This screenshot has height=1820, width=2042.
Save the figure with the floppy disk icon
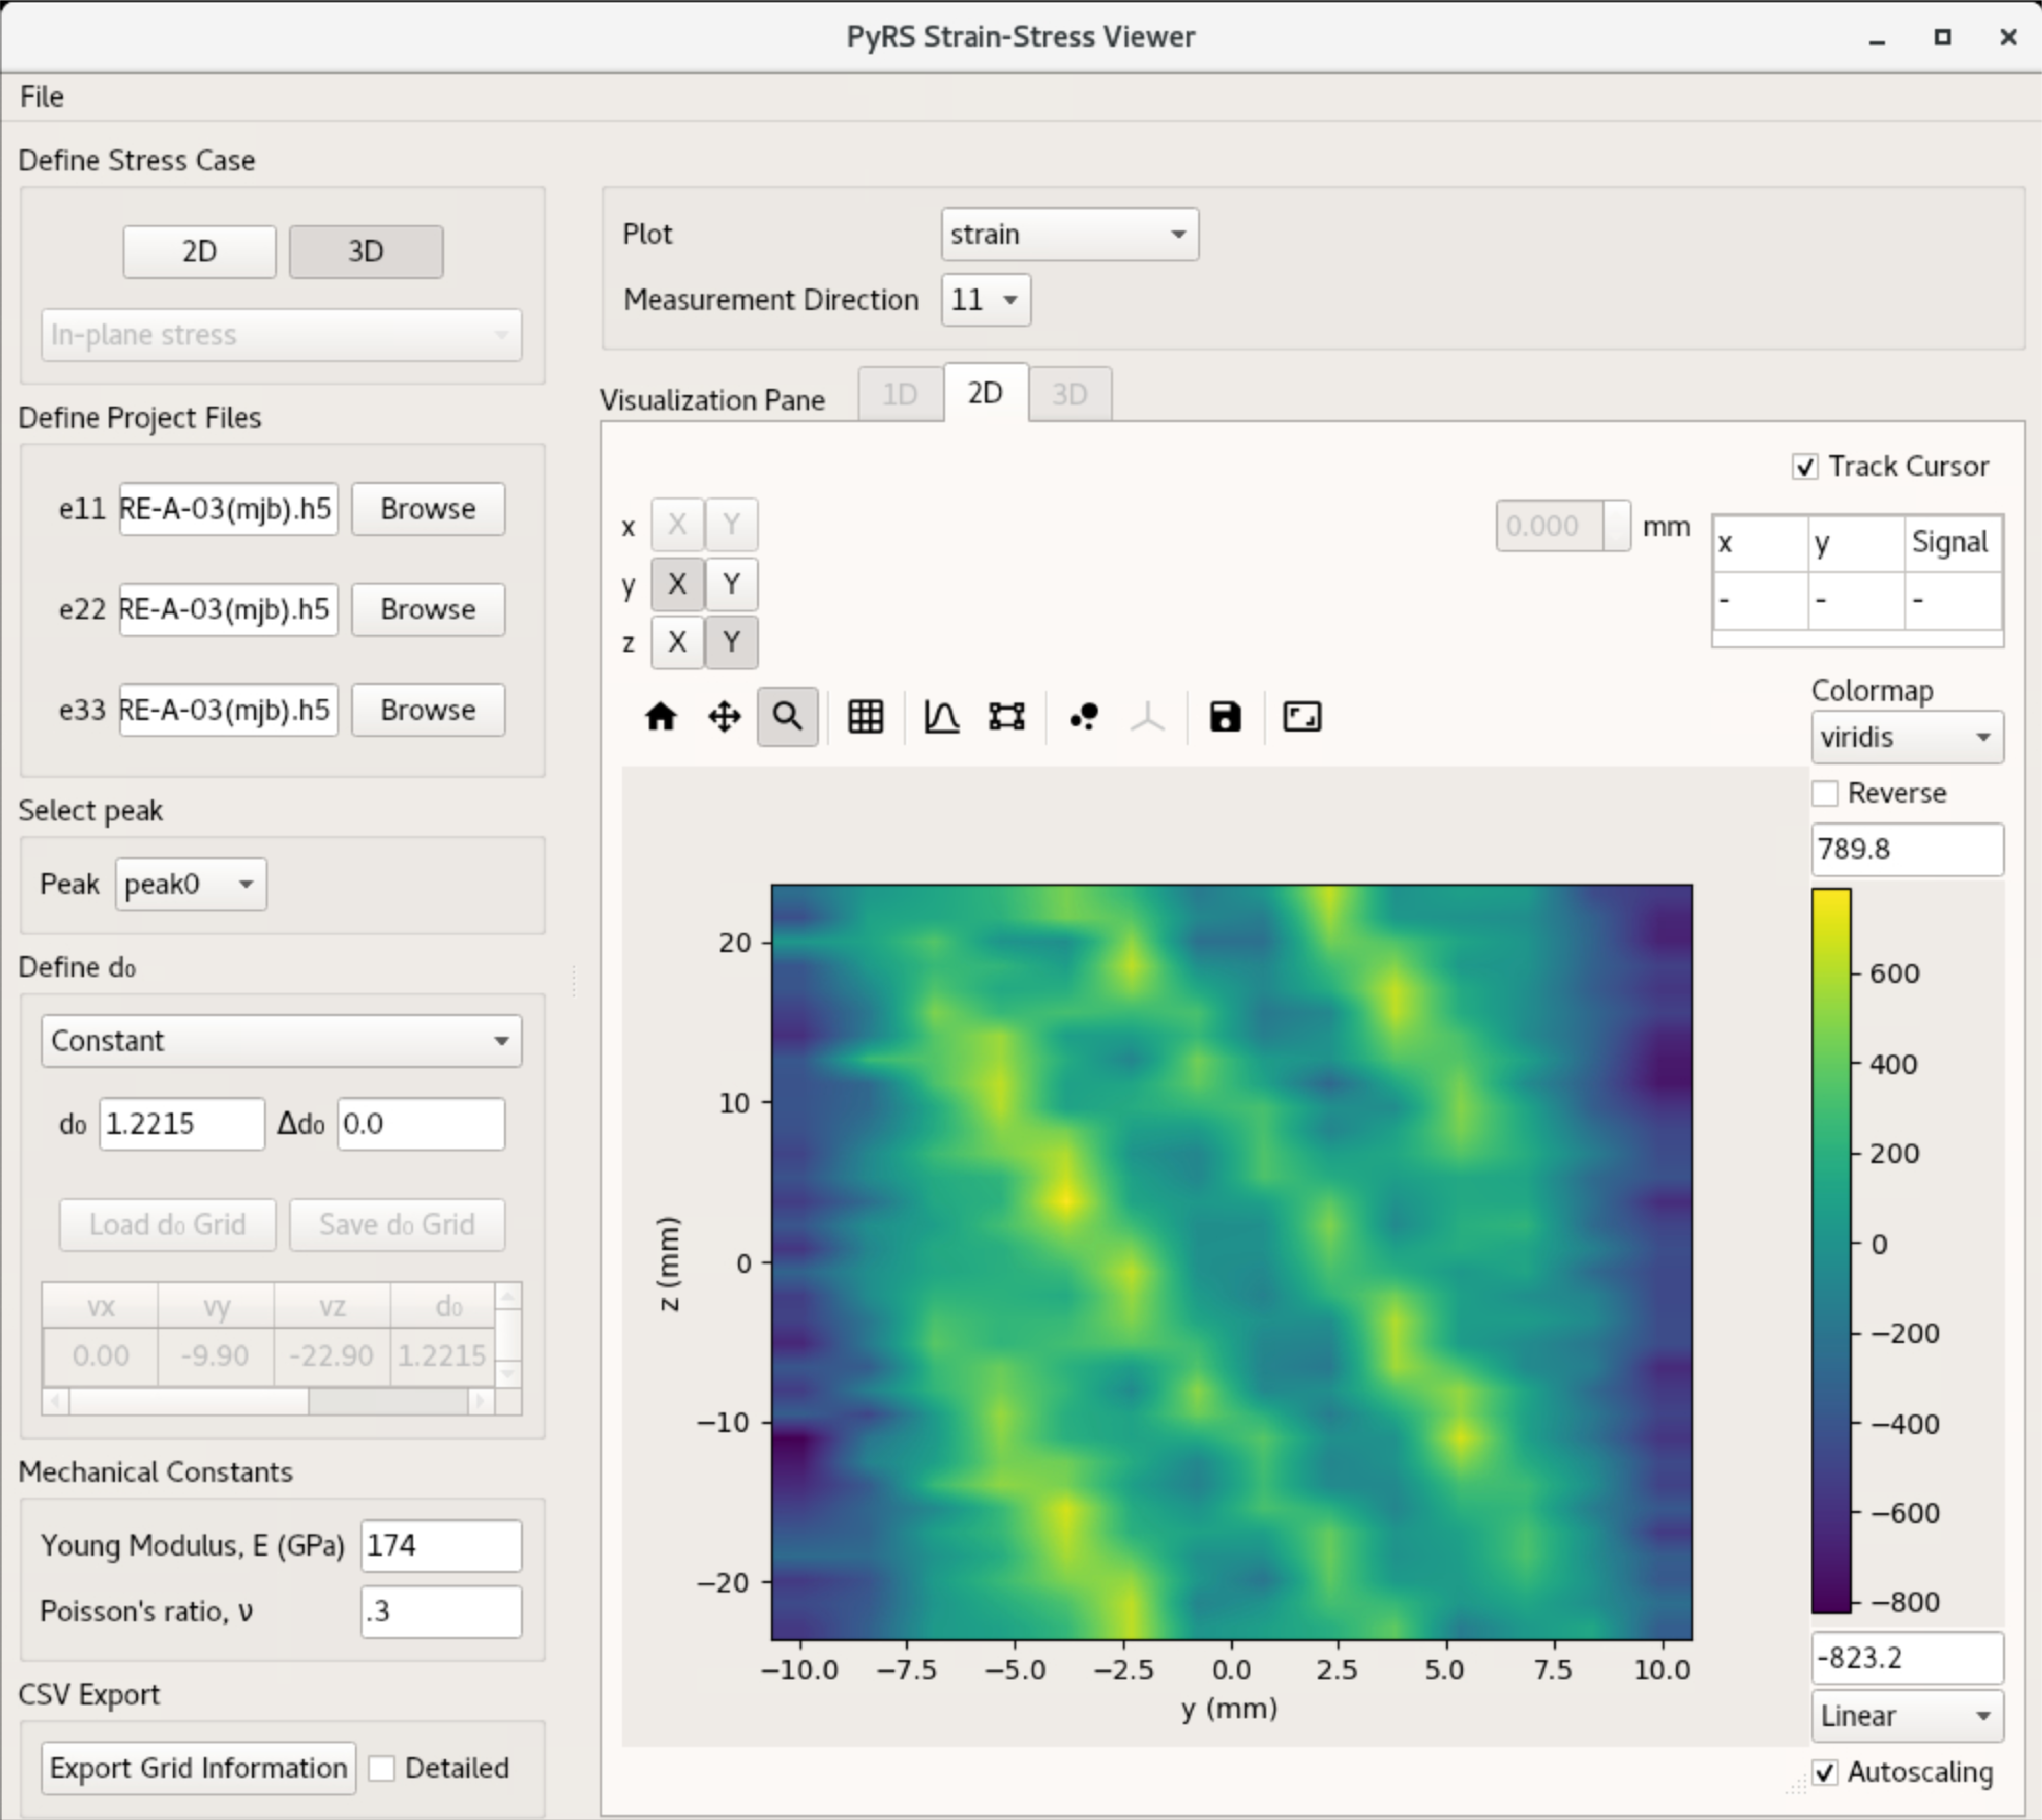[x=1225, y=717]
